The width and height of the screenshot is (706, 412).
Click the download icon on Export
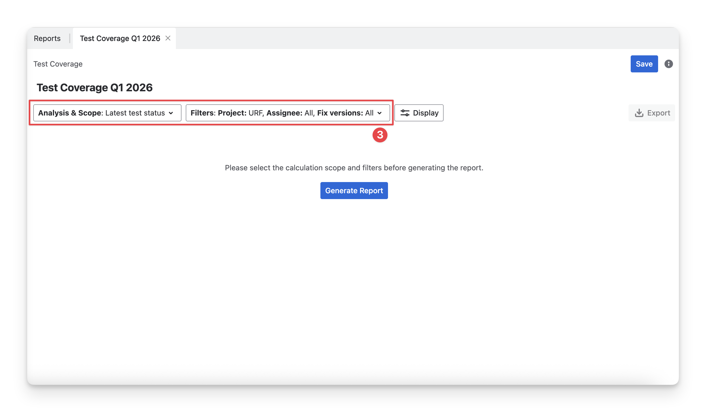639,113
